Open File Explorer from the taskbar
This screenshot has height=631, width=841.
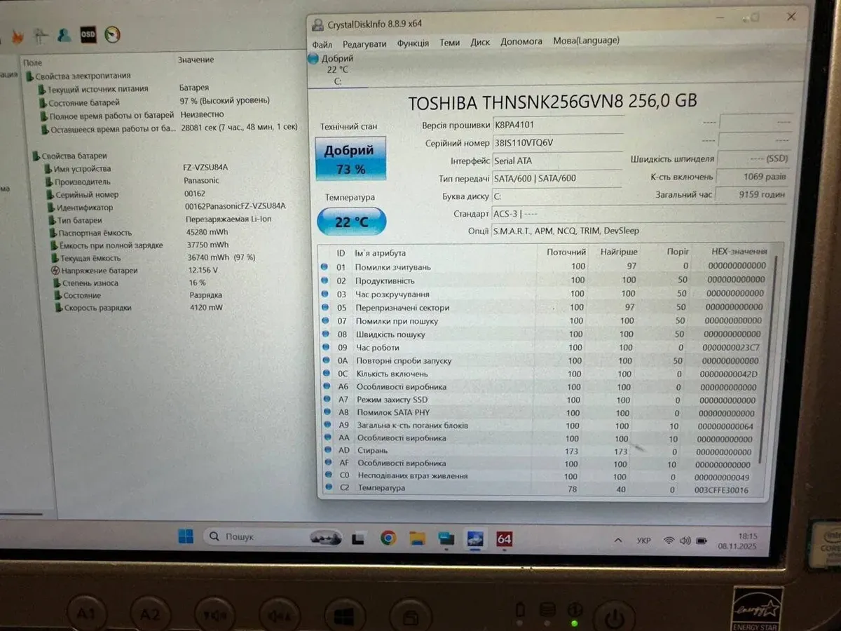(x=418, y=538)
